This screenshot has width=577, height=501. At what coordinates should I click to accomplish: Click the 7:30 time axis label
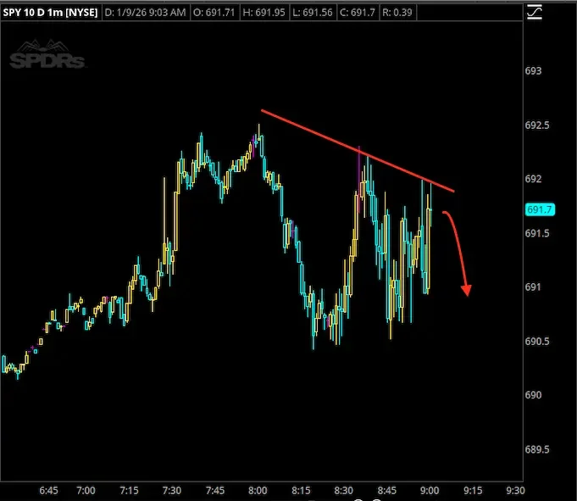click(172, 491)
